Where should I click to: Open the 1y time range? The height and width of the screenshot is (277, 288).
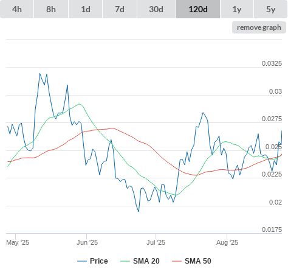(x=237, y=9)
